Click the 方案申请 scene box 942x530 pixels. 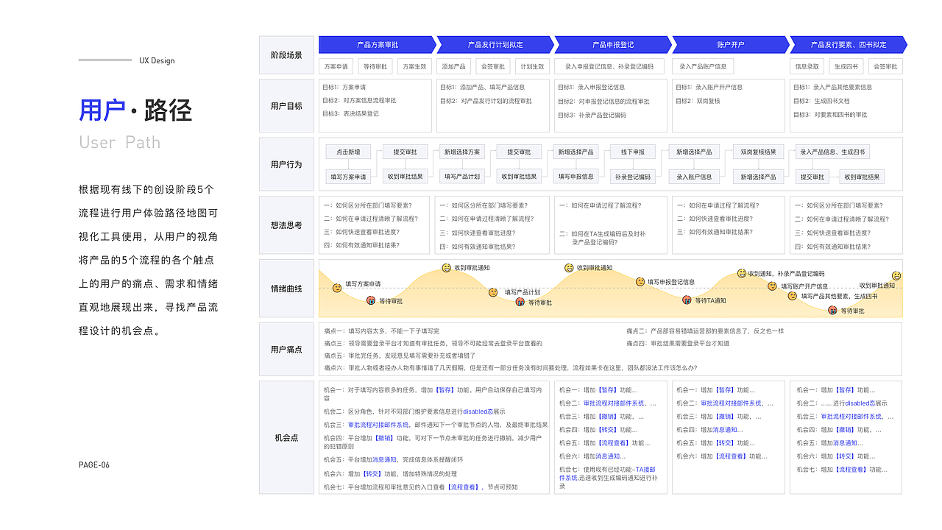tap(336, 66)
